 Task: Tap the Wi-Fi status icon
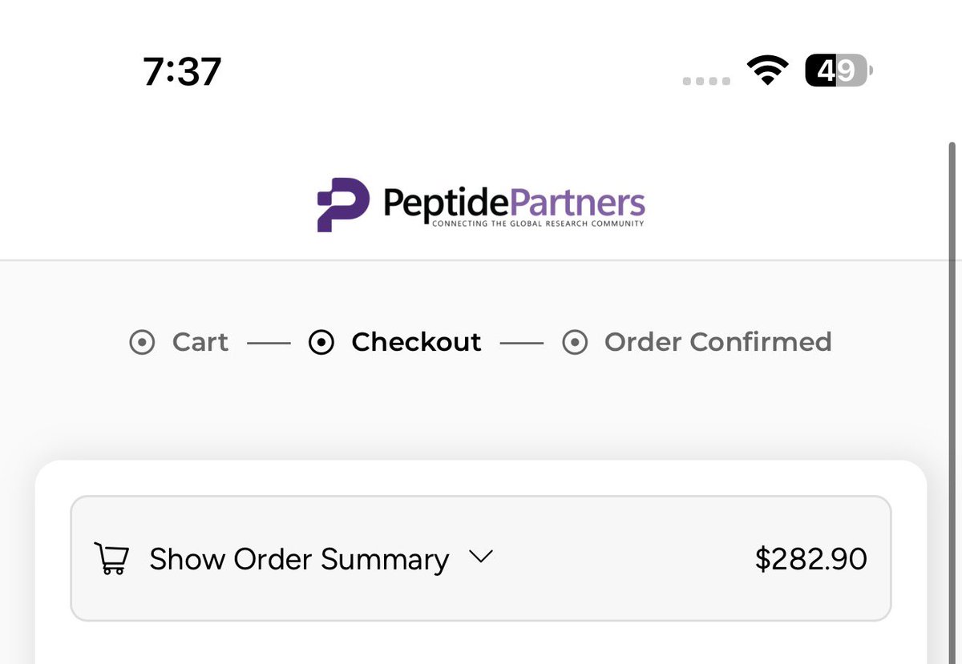767,71
